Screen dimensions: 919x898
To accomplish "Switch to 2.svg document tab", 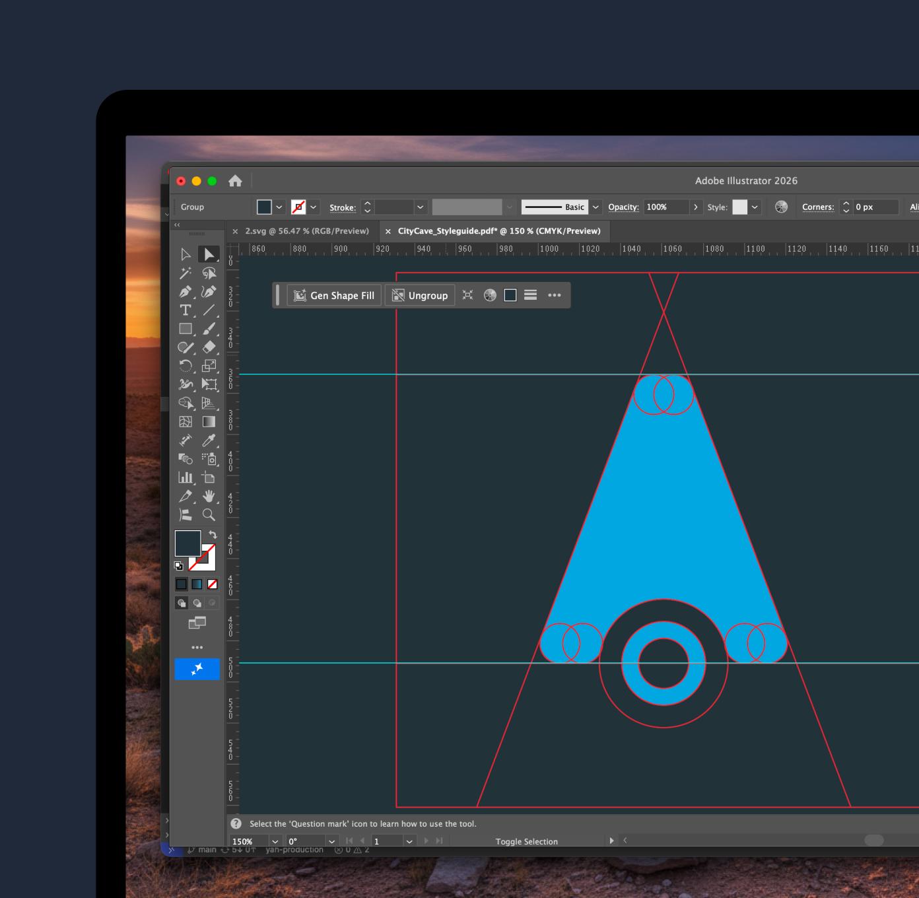I will pyautogui.click(x=307, y=231).
